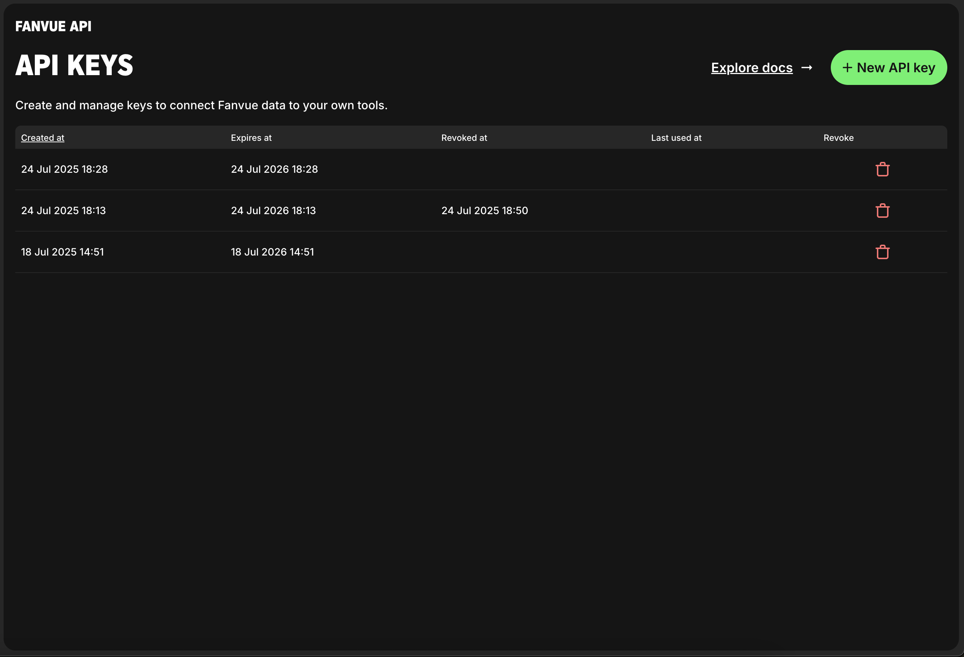Screen dimensions: 964x657
Task: Select expiry date 18 Jul 2026 14:51
Action: (273, 252)
